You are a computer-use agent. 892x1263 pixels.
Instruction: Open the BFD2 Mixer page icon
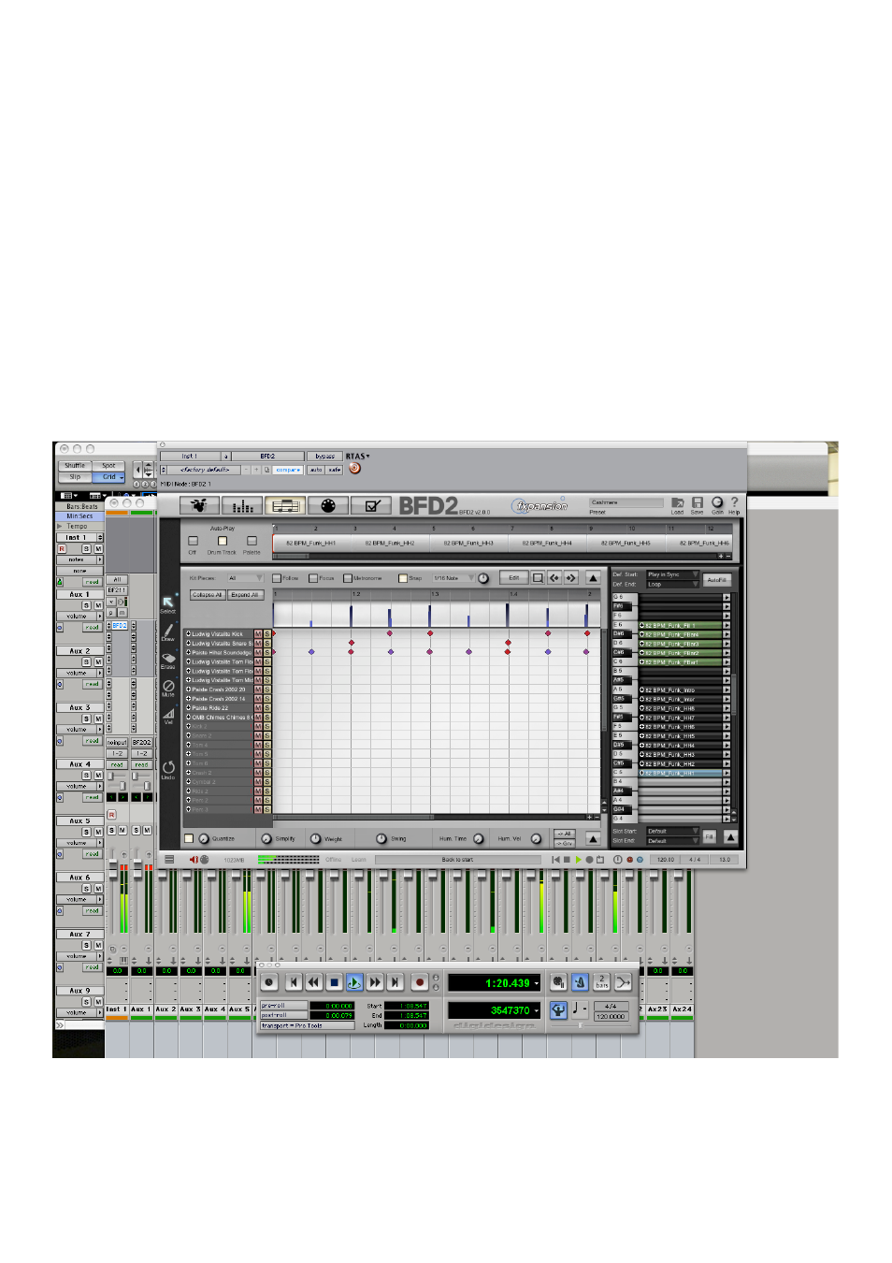(x=242, y=506)
